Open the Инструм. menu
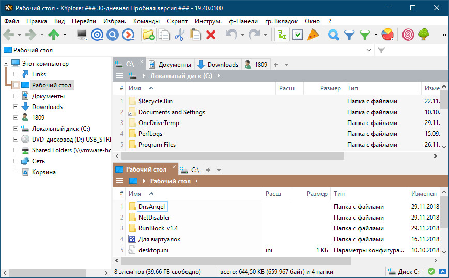Image resolution: width=449 pixels, height=278 pixels. pos(208,21)
